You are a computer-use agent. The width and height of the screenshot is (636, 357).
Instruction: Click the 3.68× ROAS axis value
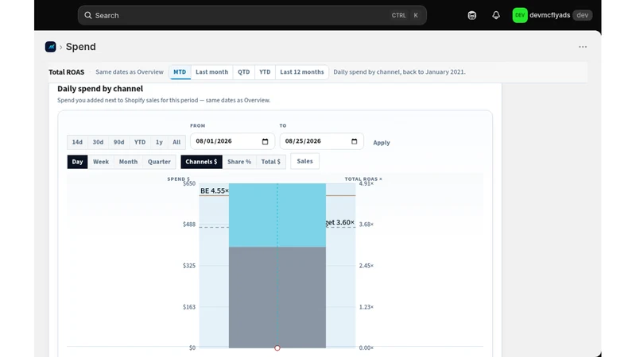(366, 225)
